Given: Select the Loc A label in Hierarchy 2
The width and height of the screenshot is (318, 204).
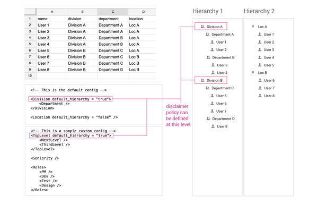Looking at the screenshot, I should click(x=262, y=27).
